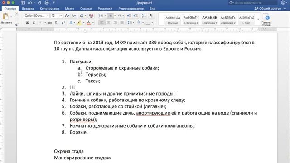This screenshot has width=290, height=163.
Task: Open customize quick access toolbar dropdown
Action: coord(54,3)
